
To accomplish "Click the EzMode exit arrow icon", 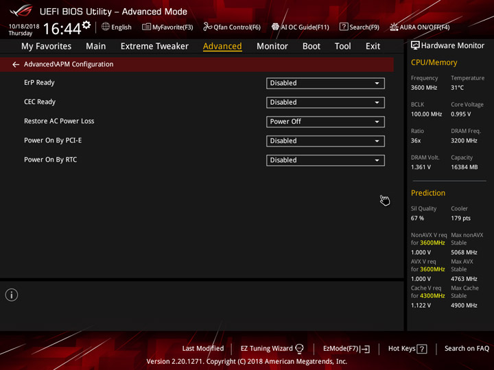I will coord(366,349).
